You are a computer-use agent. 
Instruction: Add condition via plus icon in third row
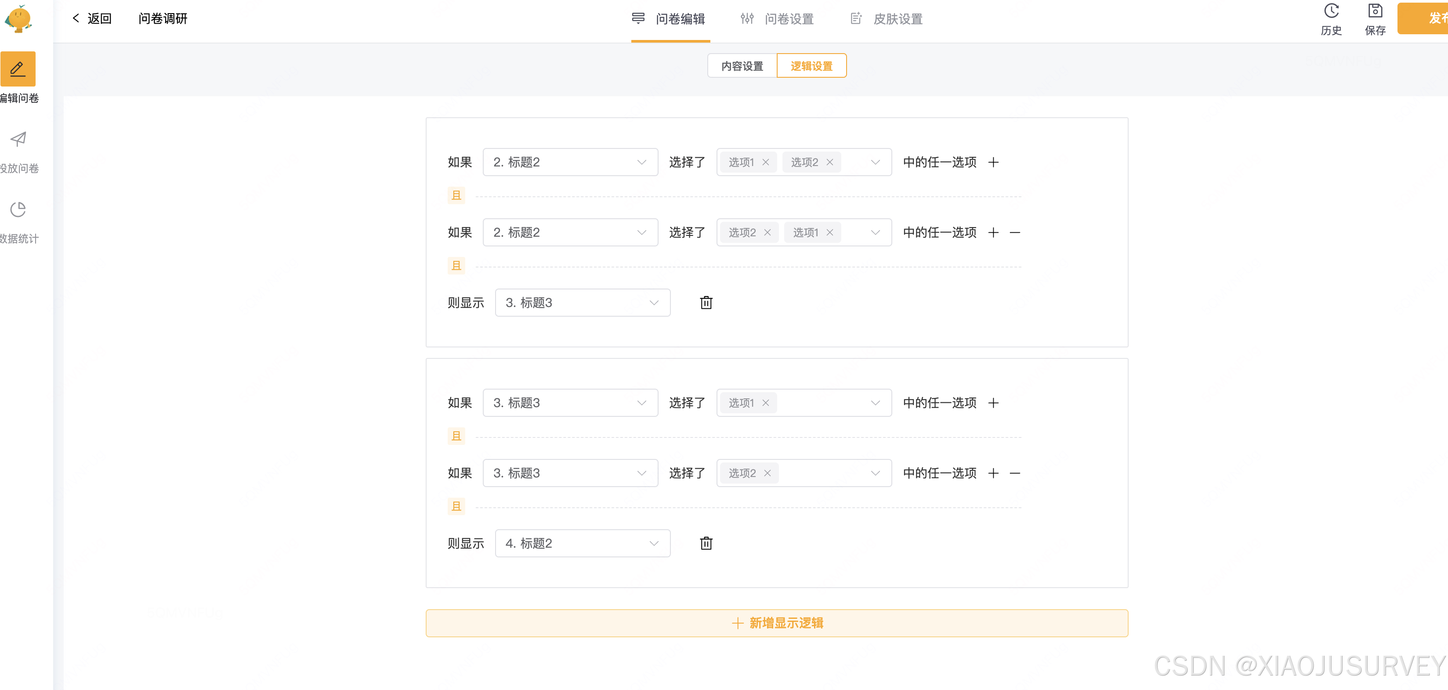point(993,403)
